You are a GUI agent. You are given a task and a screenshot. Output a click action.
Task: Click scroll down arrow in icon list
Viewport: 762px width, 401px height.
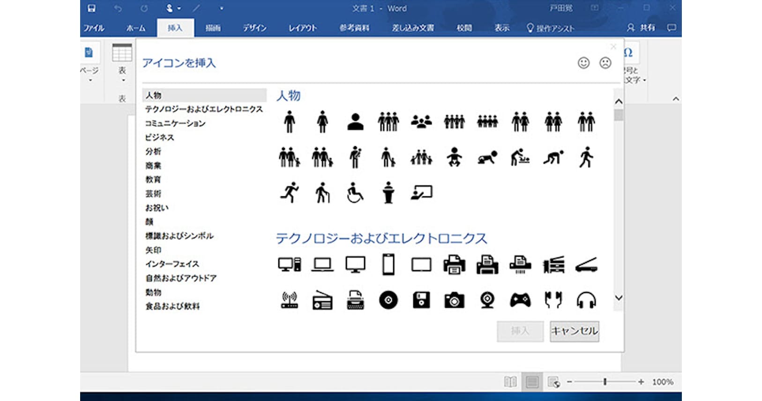point(619,298)
